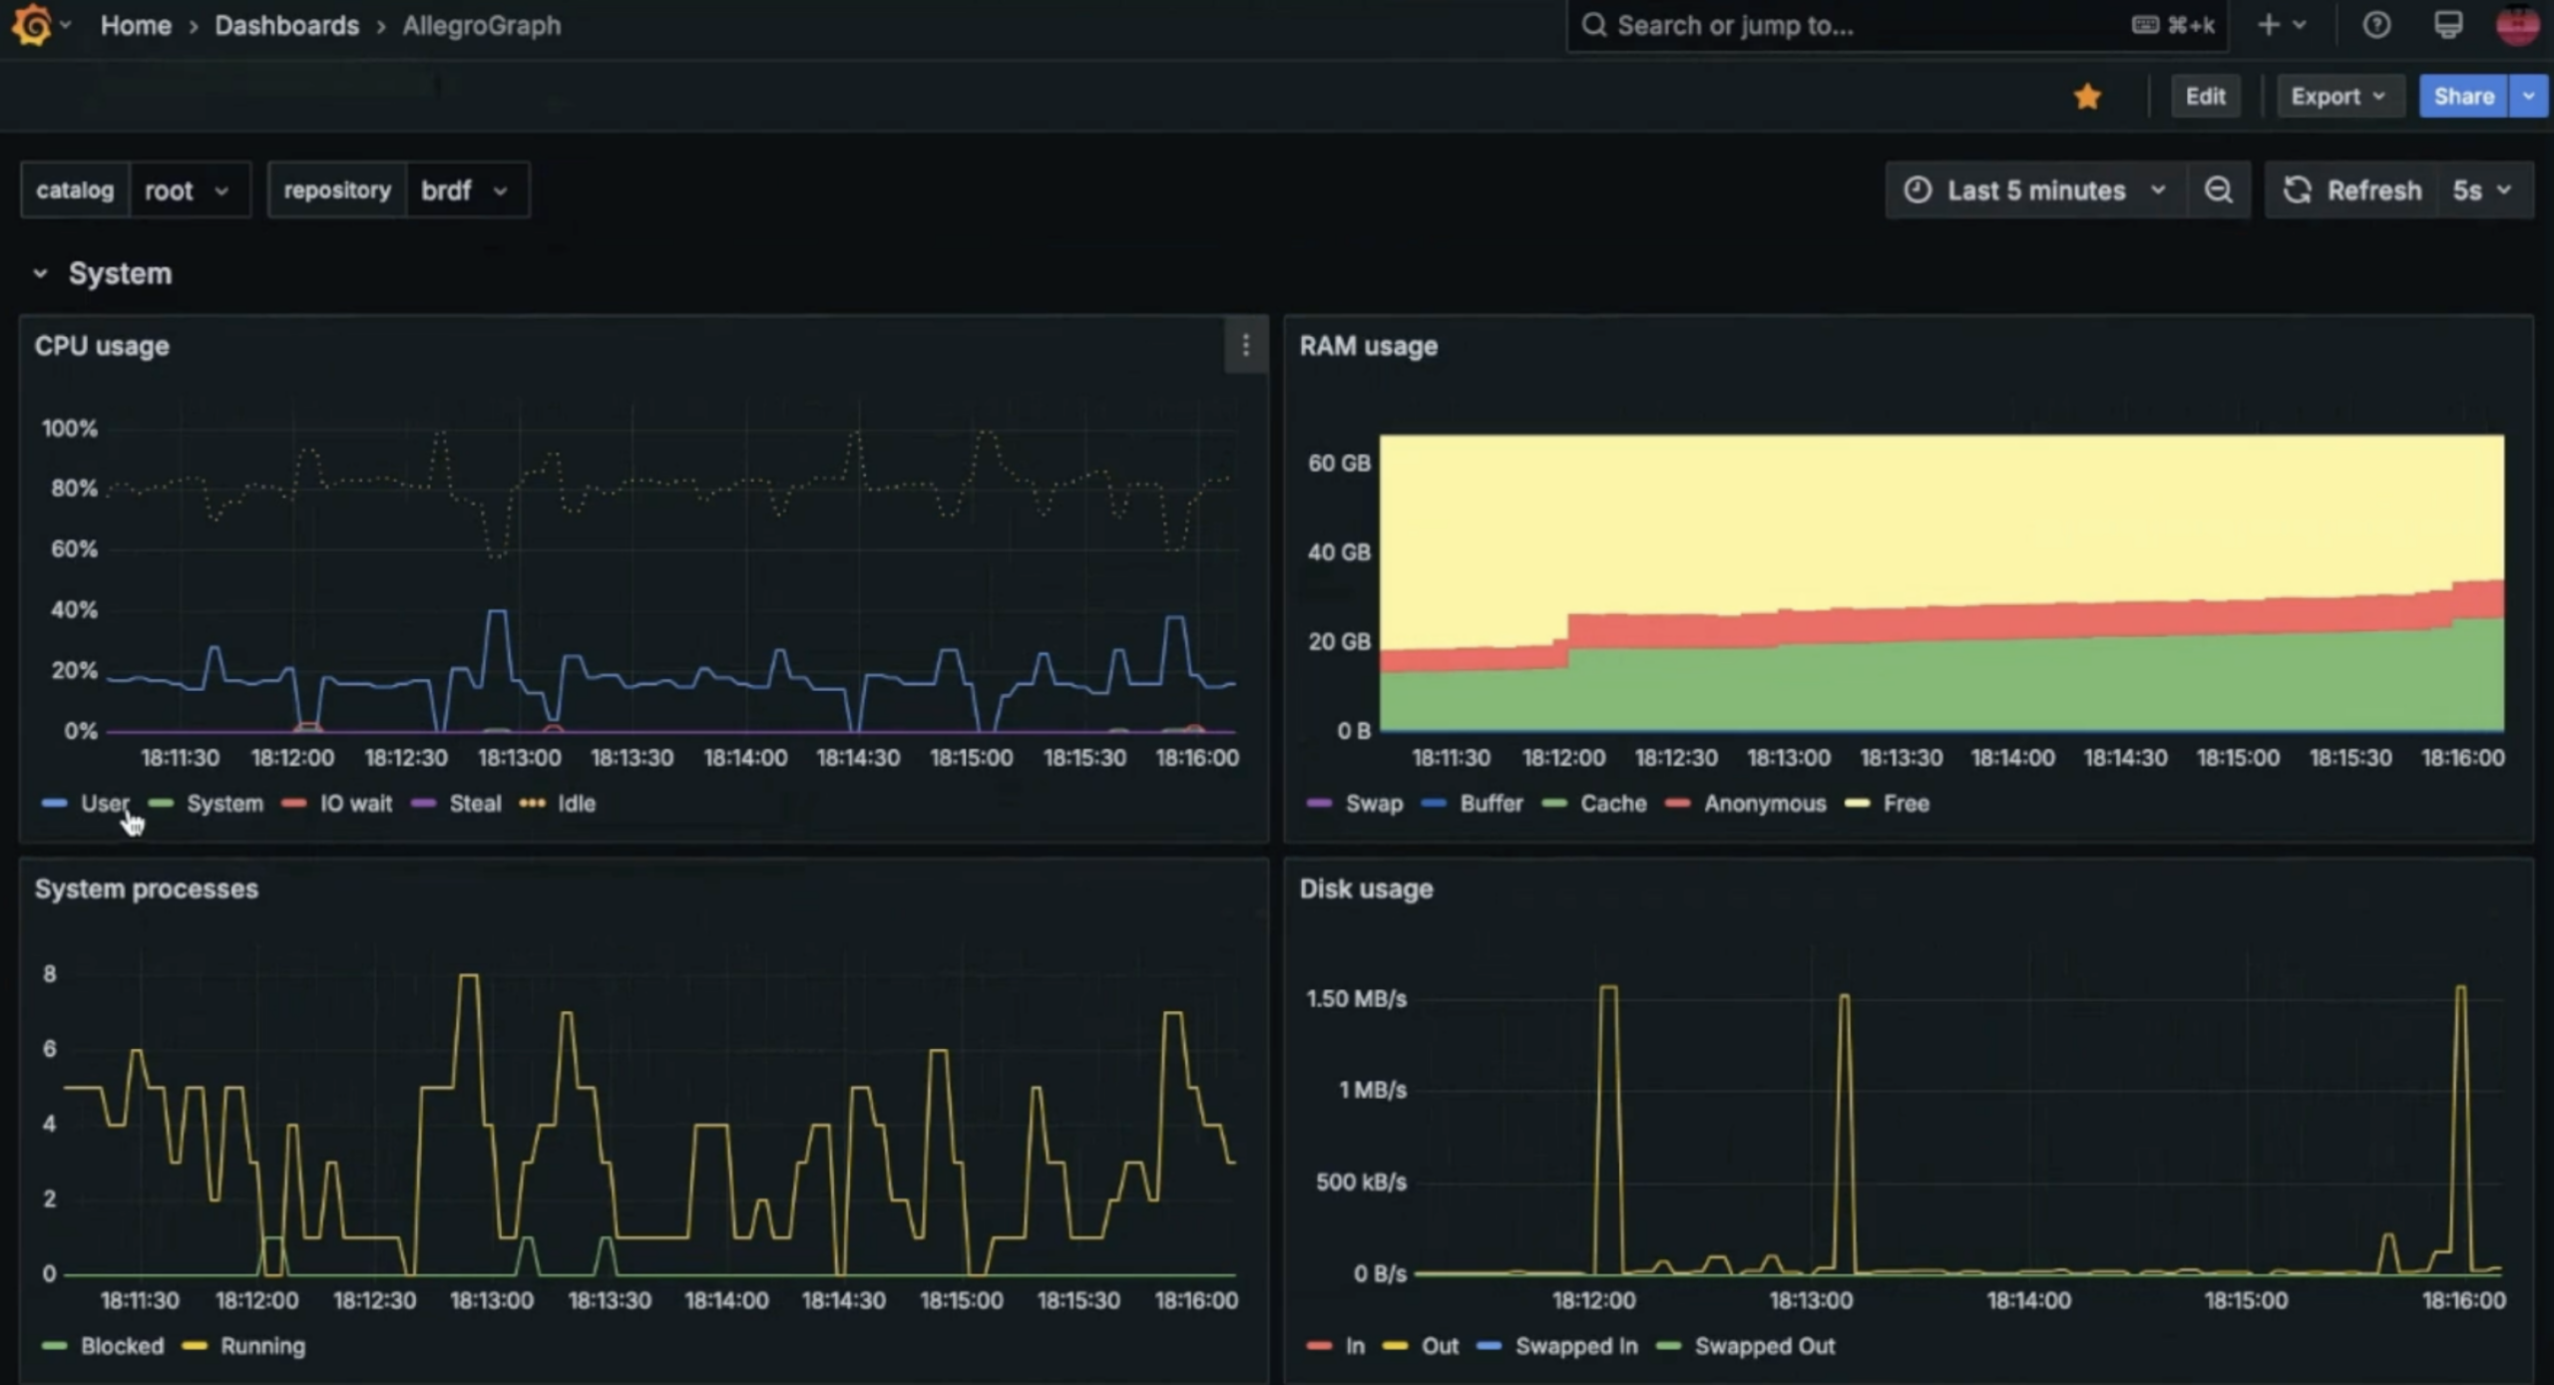This screenshot has width=2554, height=1385.
Task: Open the CPU usage panel menu dots
Action: (1245, 346)
